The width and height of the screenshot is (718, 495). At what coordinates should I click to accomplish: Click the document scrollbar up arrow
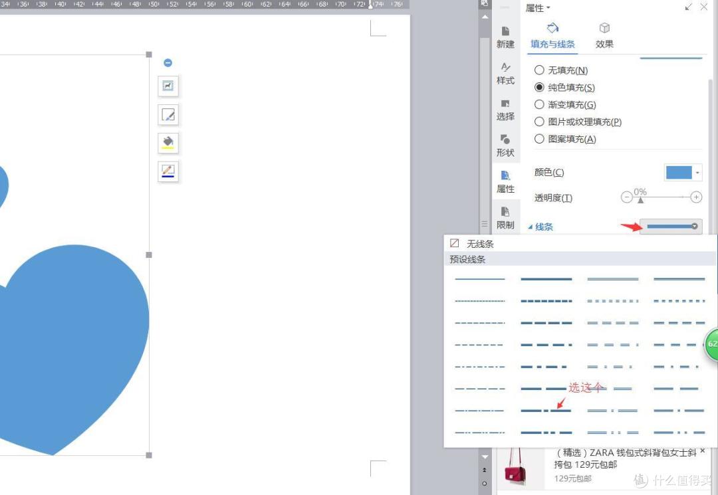(485, 17)
